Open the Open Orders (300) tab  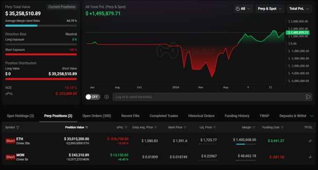97,116
